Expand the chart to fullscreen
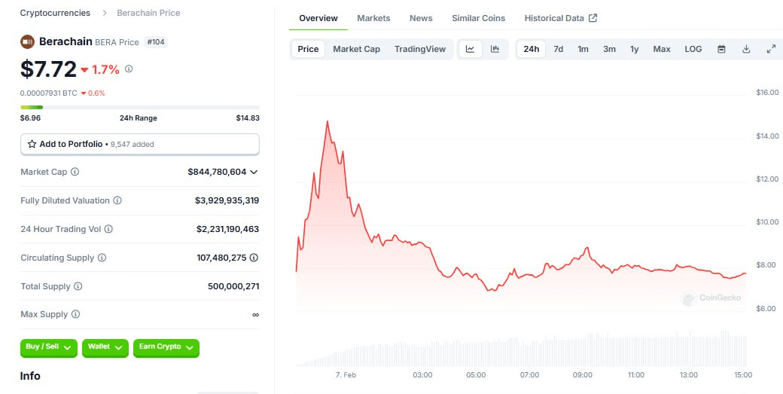The image size is (783, 394). tap(771, 49)
